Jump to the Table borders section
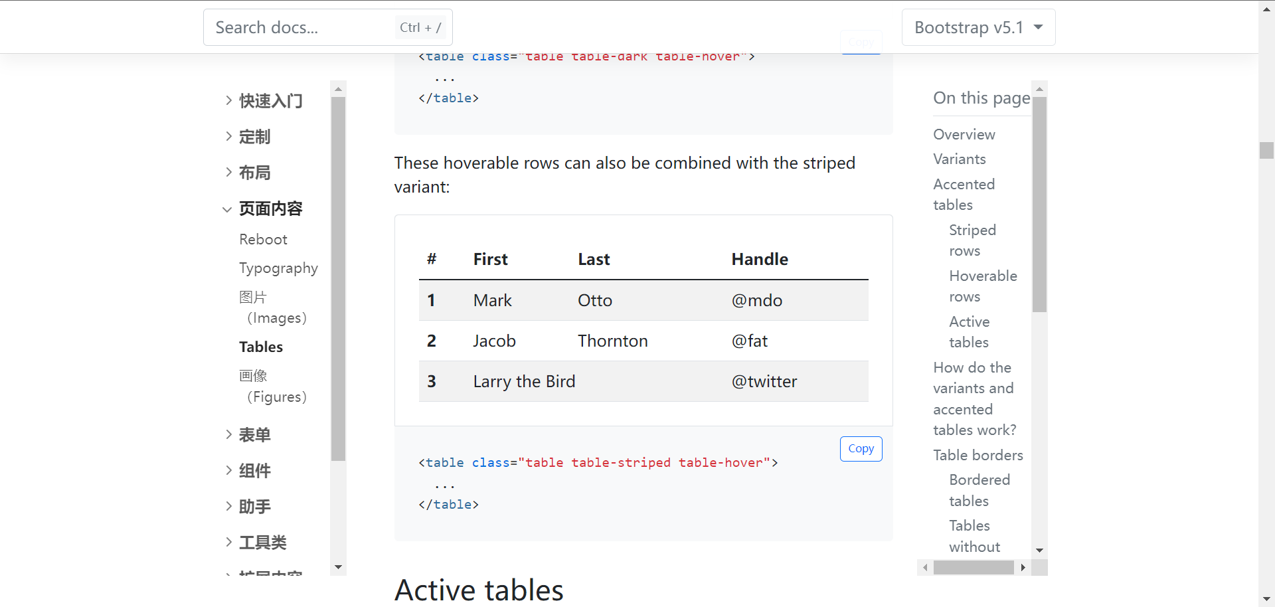Screen dimensions: 1275x607 tap(977, 455)
